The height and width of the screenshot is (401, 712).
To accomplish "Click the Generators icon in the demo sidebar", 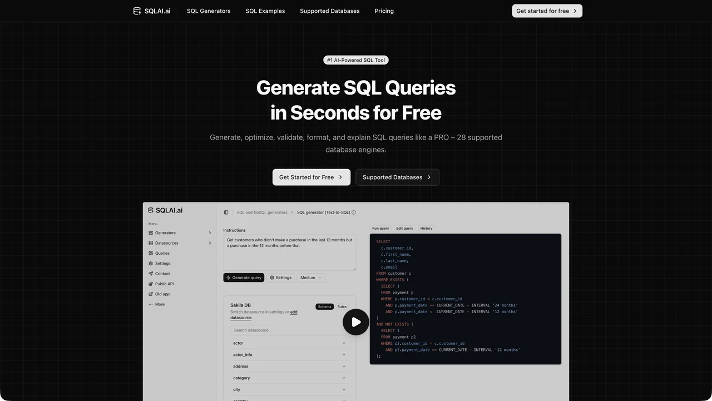I will pos(151,233).
